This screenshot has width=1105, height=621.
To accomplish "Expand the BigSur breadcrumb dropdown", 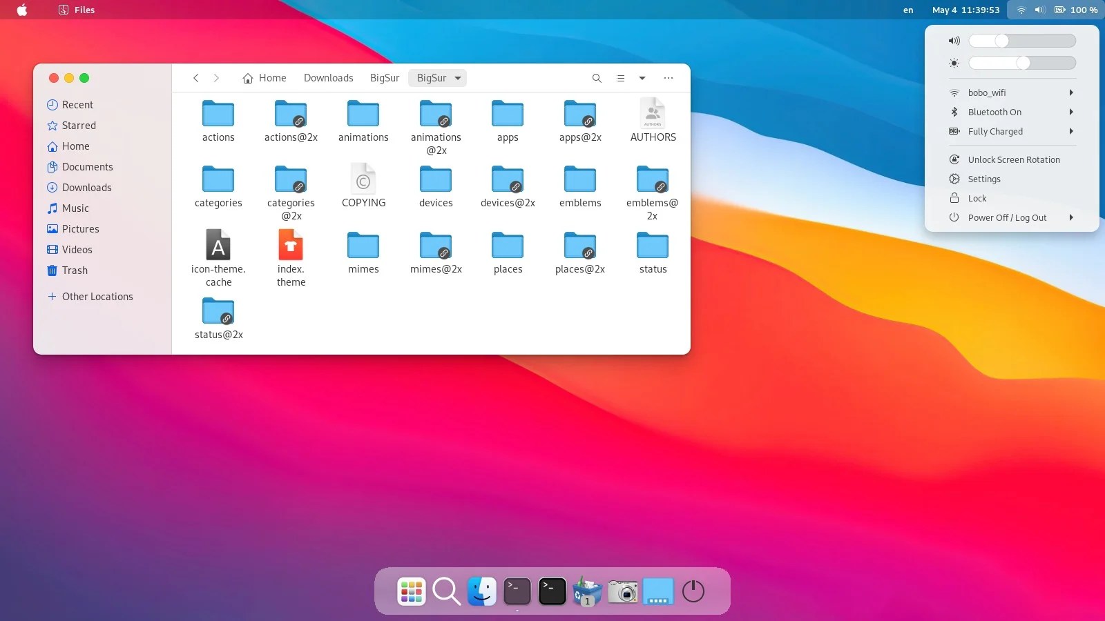I will [457, 78].
